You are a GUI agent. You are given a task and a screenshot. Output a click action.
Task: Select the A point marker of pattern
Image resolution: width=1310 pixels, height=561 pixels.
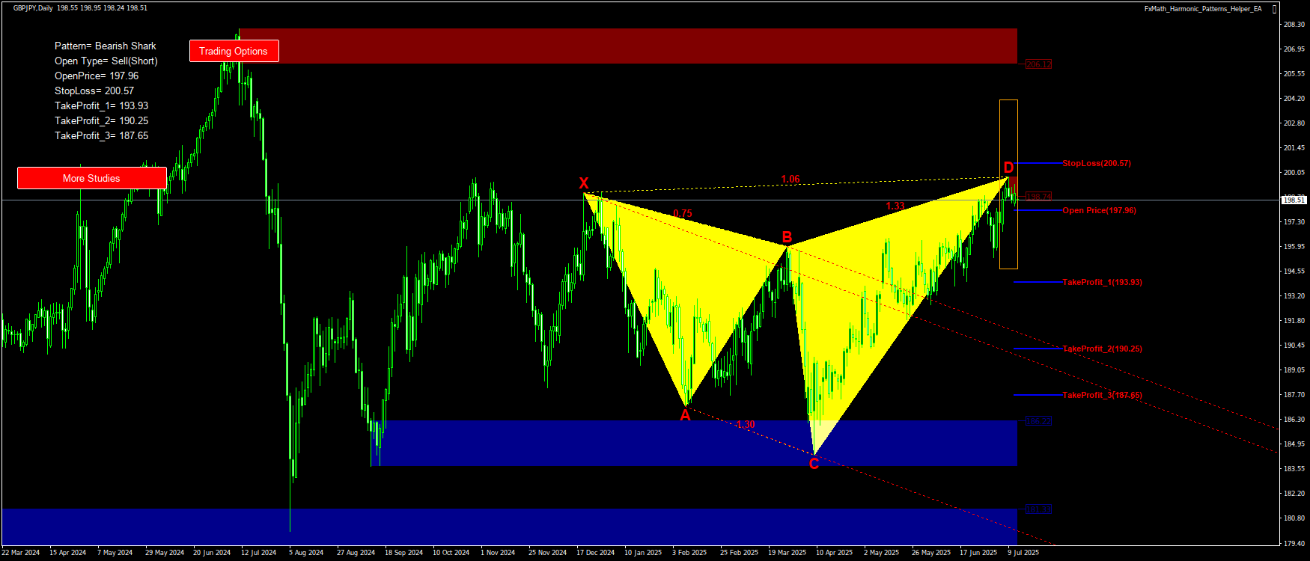(685, 416)
